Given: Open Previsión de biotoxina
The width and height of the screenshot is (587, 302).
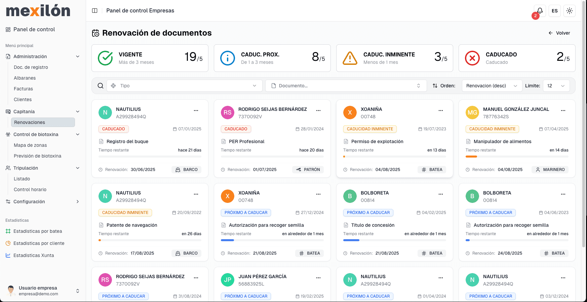Looking at the screenshot, I should pos(38,156).
